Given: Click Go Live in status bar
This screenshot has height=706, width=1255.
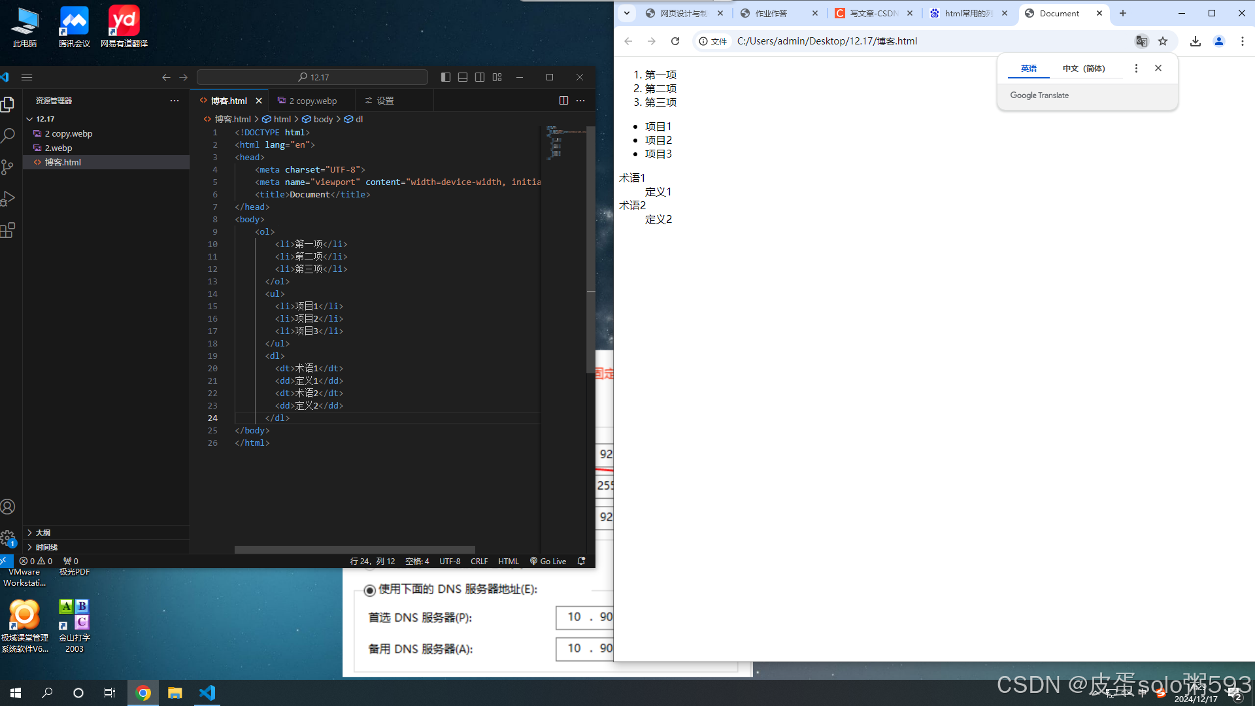Looking at the screenshot, I should click(548, 562).
